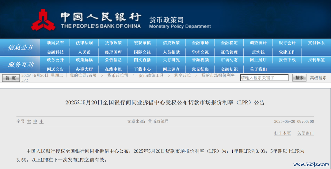
Task: Open the 新闻发布 menu item
Action: click(x=55, y=43)
